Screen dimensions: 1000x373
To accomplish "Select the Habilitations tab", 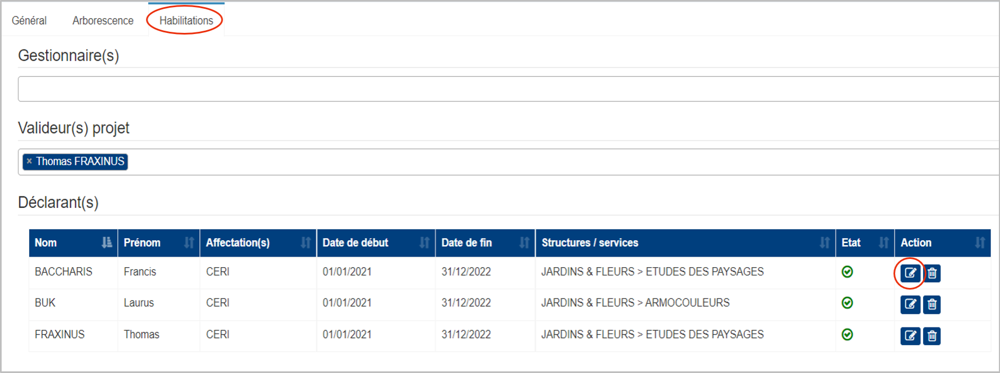I will (186, 20).
